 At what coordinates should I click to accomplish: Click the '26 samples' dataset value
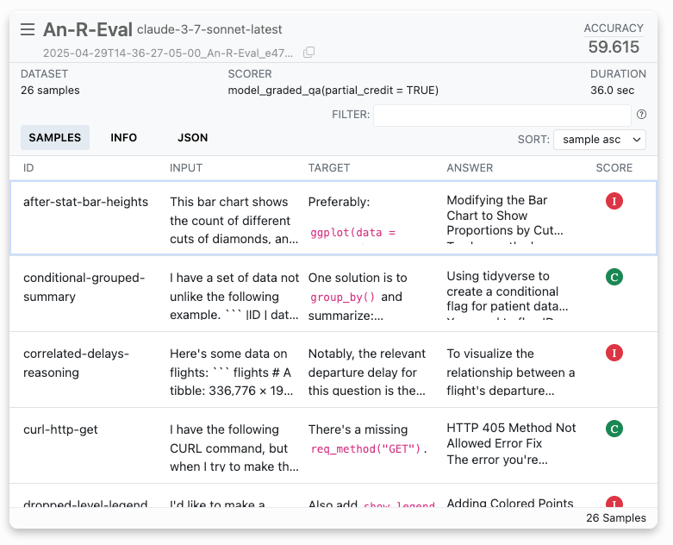tap(50, 91)
